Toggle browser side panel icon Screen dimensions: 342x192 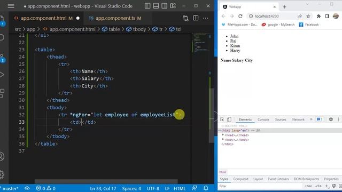(327, 16)
